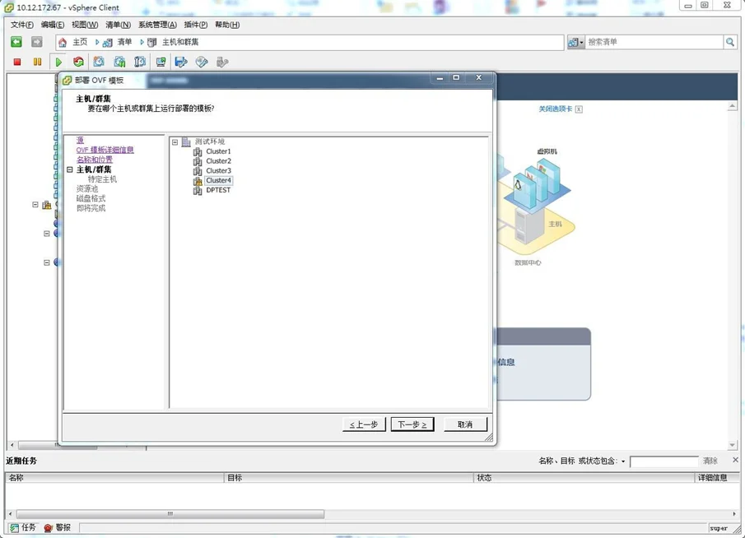This screenshot has width=745, height=538.
Task: Open the 系统管理(A) menu
Action: point(157,25)
